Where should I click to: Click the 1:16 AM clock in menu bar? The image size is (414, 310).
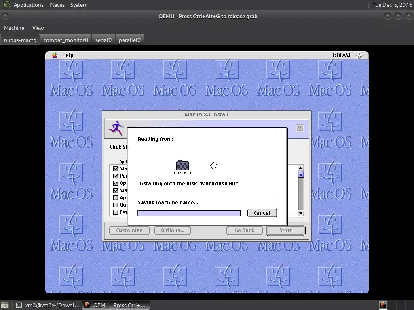341,55
